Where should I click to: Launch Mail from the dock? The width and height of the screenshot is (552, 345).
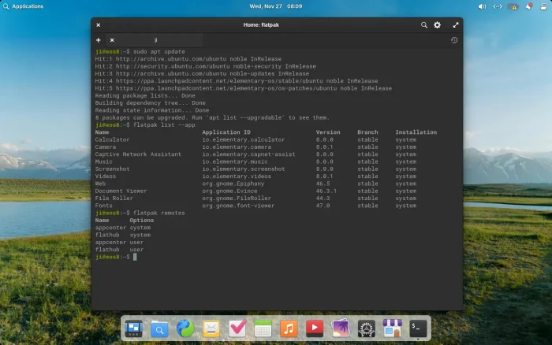click(211, 328)
